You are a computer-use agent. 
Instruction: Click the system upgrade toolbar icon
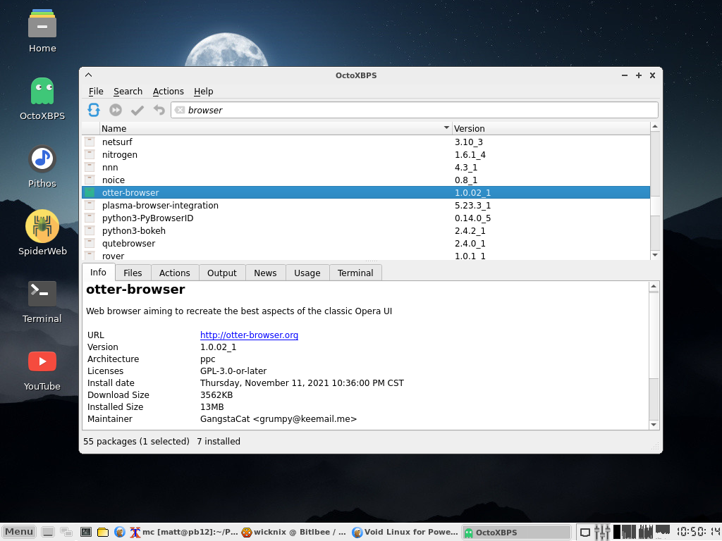[116, 110]
